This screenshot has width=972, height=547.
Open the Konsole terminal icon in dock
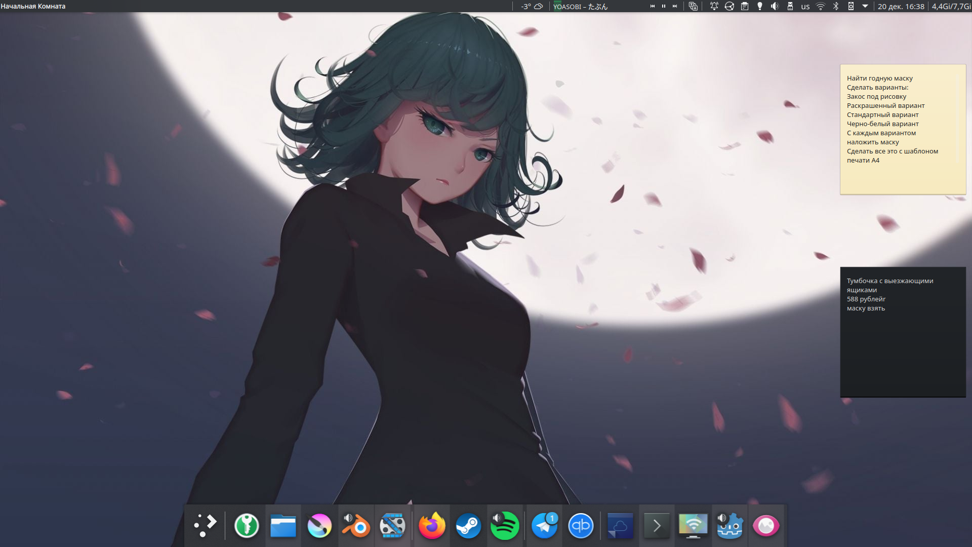pyautogui.click(x=657, y=526)
